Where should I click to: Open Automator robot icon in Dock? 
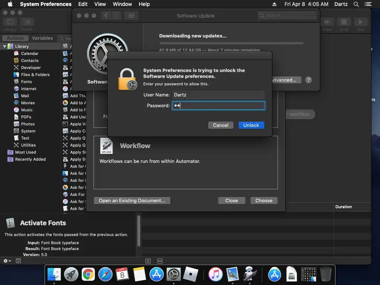click(249, 274)
